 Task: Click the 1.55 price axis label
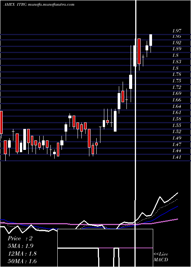[x=176, y=125]
